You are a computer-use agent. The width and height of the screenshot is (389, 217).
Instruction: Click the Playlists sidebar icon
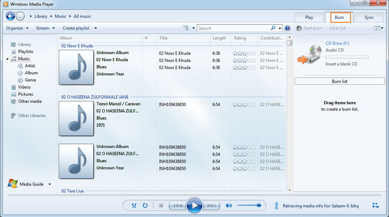point(14,52)
